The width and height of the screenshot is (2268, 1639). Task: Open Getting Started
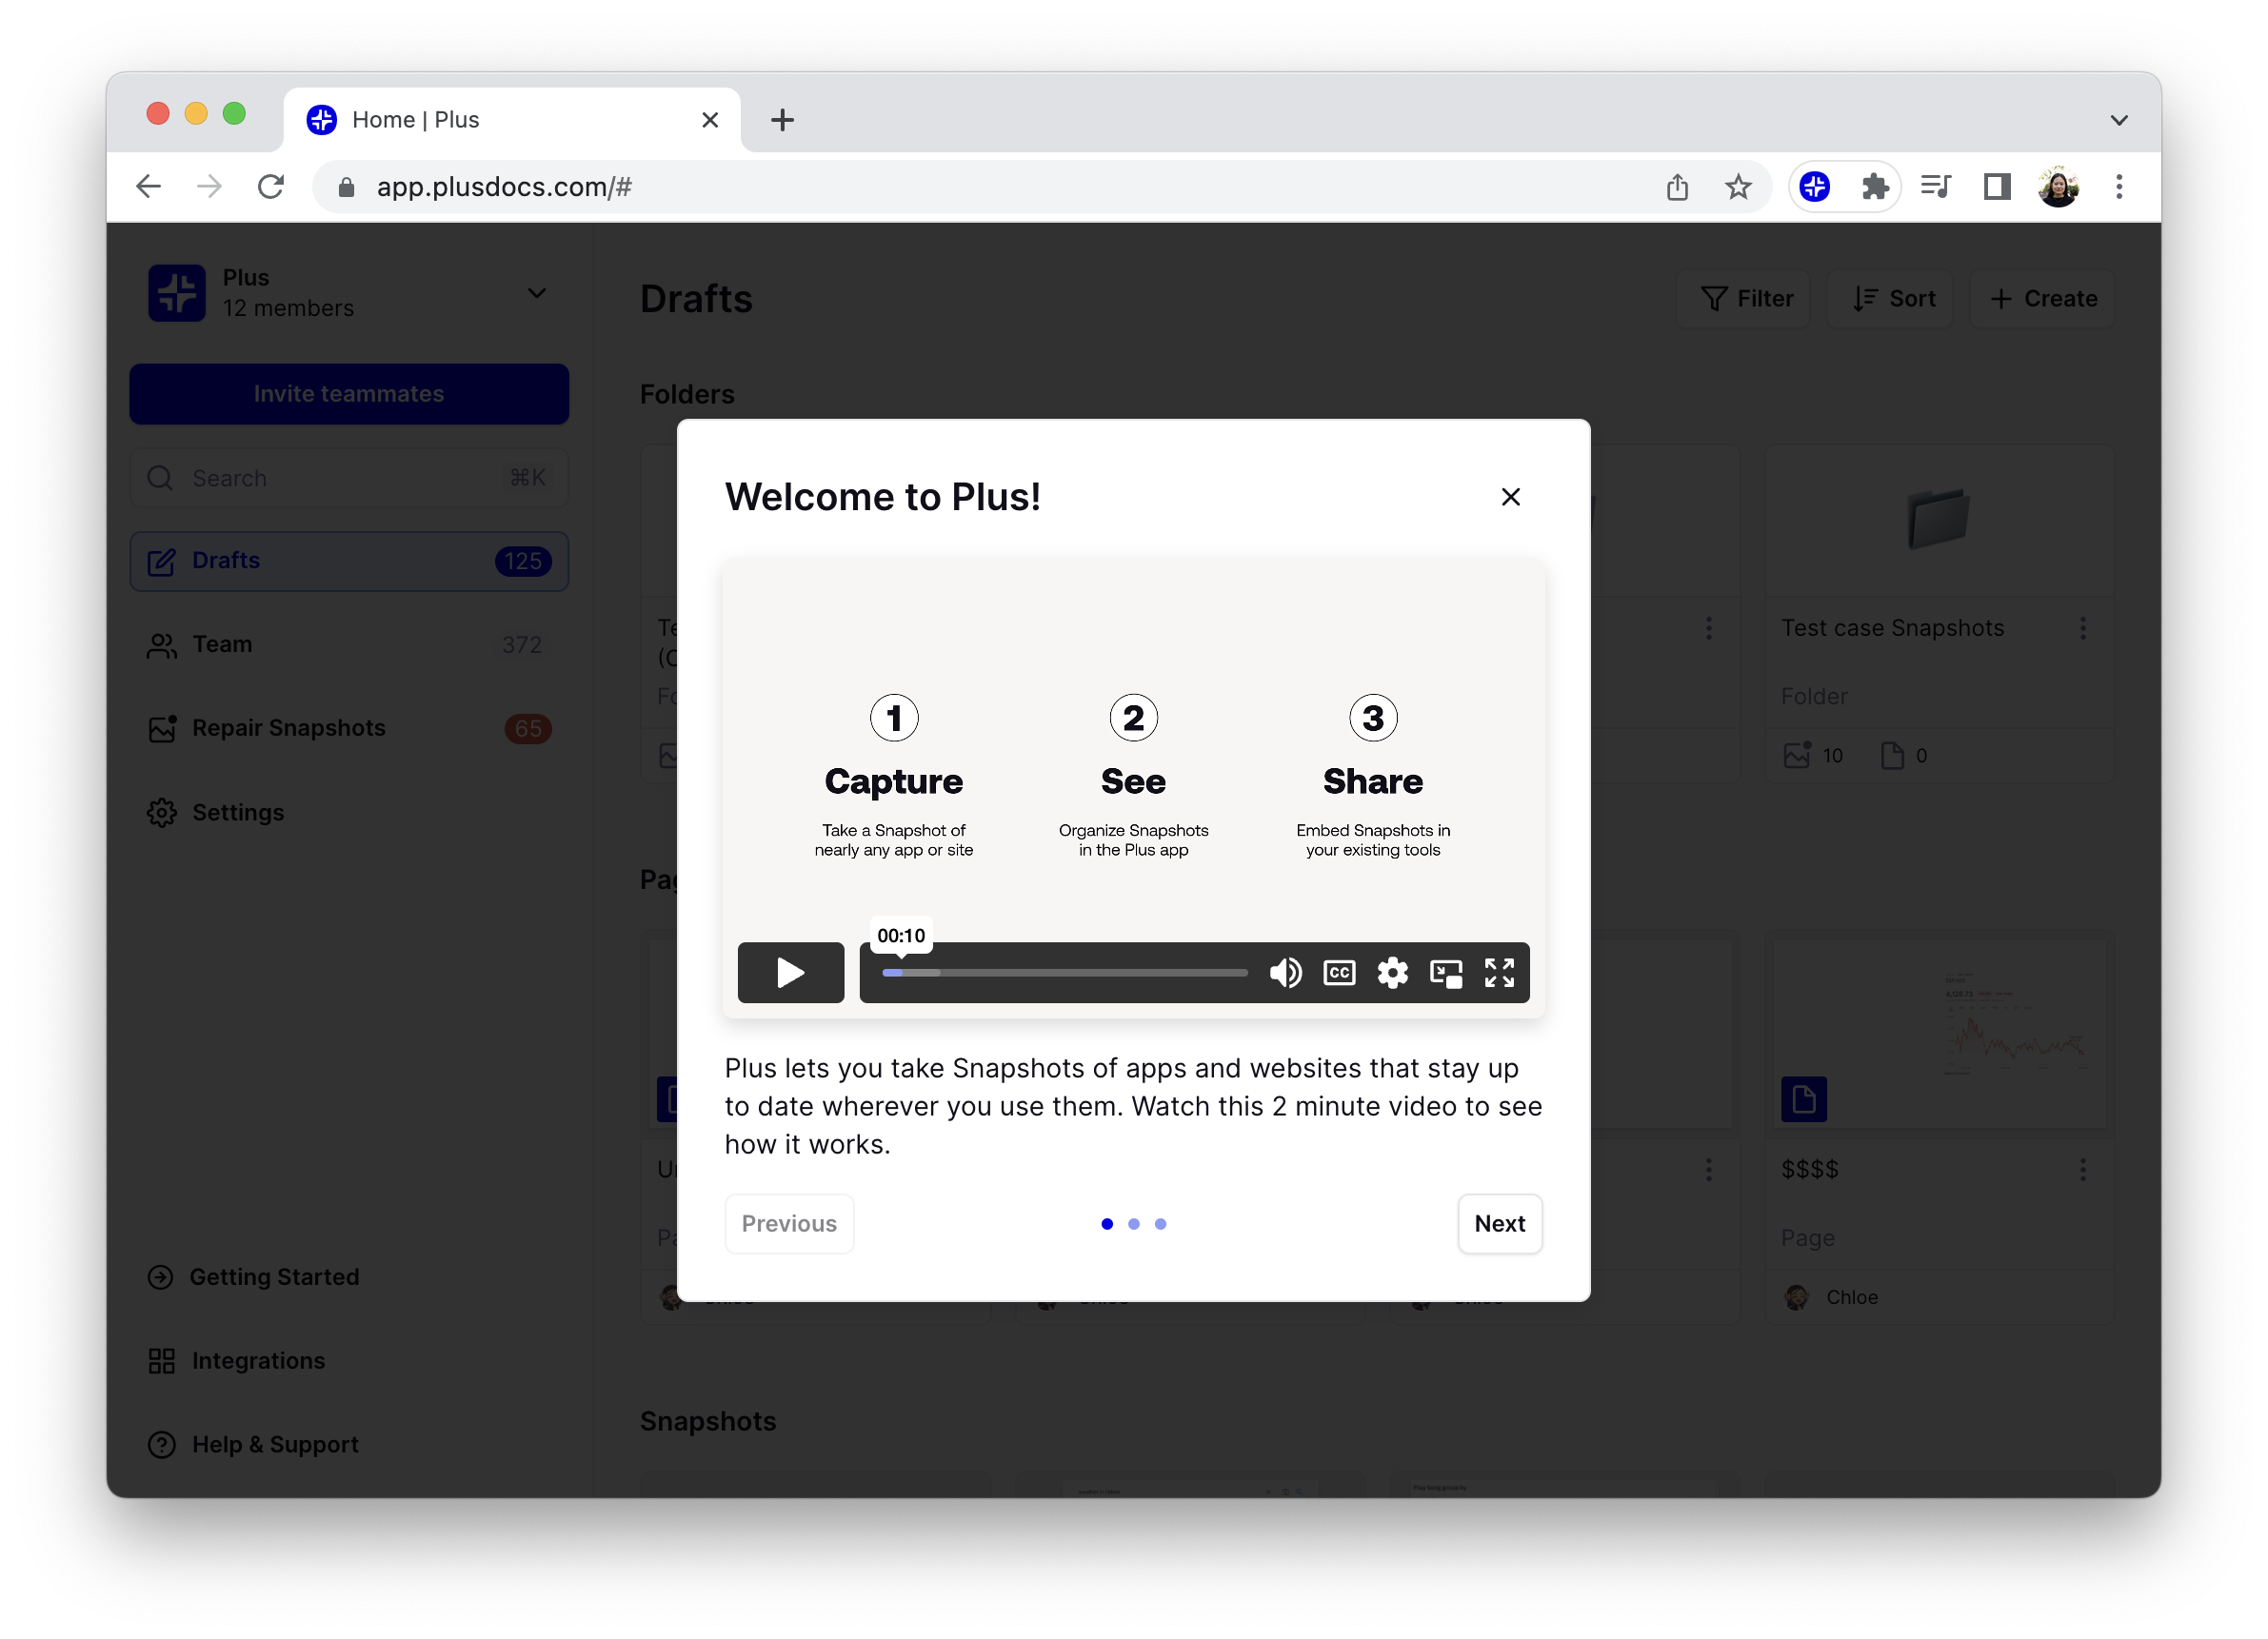coord(254,1276)
